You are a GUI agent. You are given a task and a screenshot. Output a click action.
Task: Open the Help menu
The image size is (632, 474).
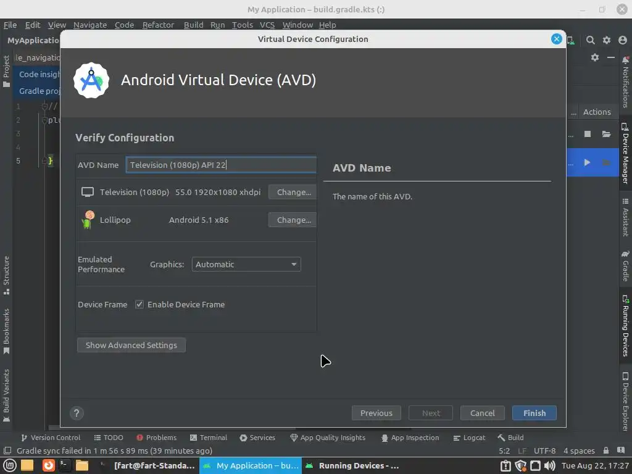coord(327,25)
